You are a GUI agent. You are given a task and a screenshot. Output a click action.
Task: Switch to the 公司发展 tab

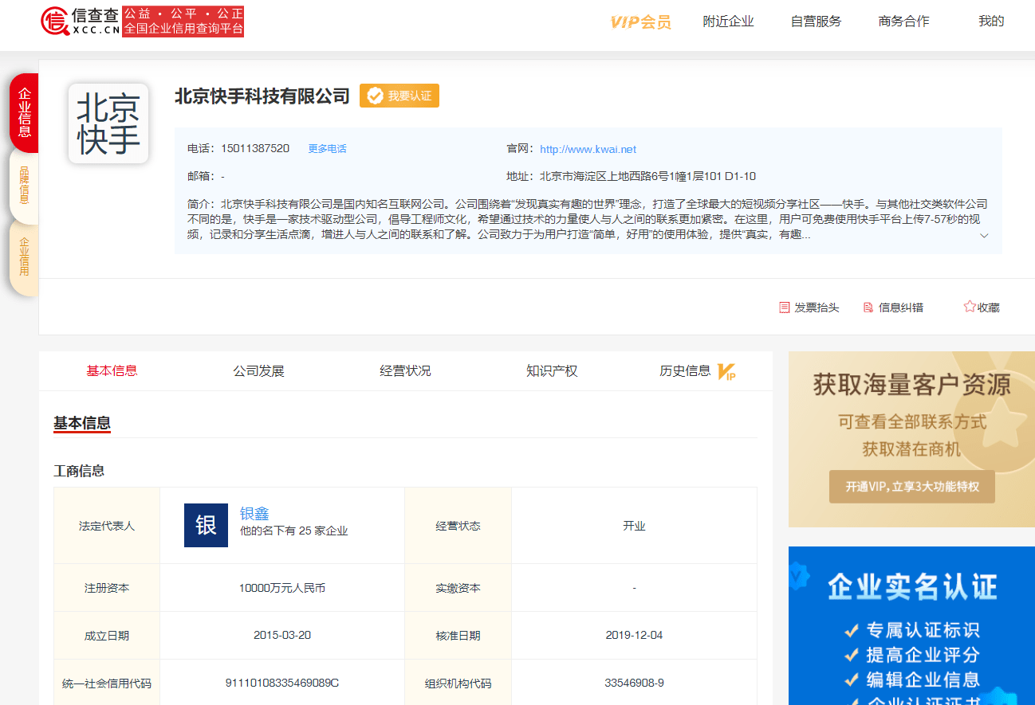(258, 371)
